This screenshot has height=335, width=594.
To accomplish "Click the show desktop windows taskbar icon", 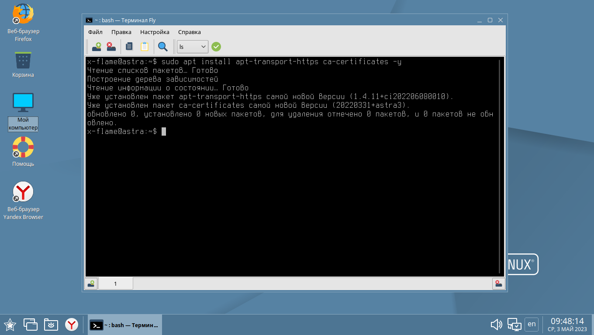I will coord(31,325).
